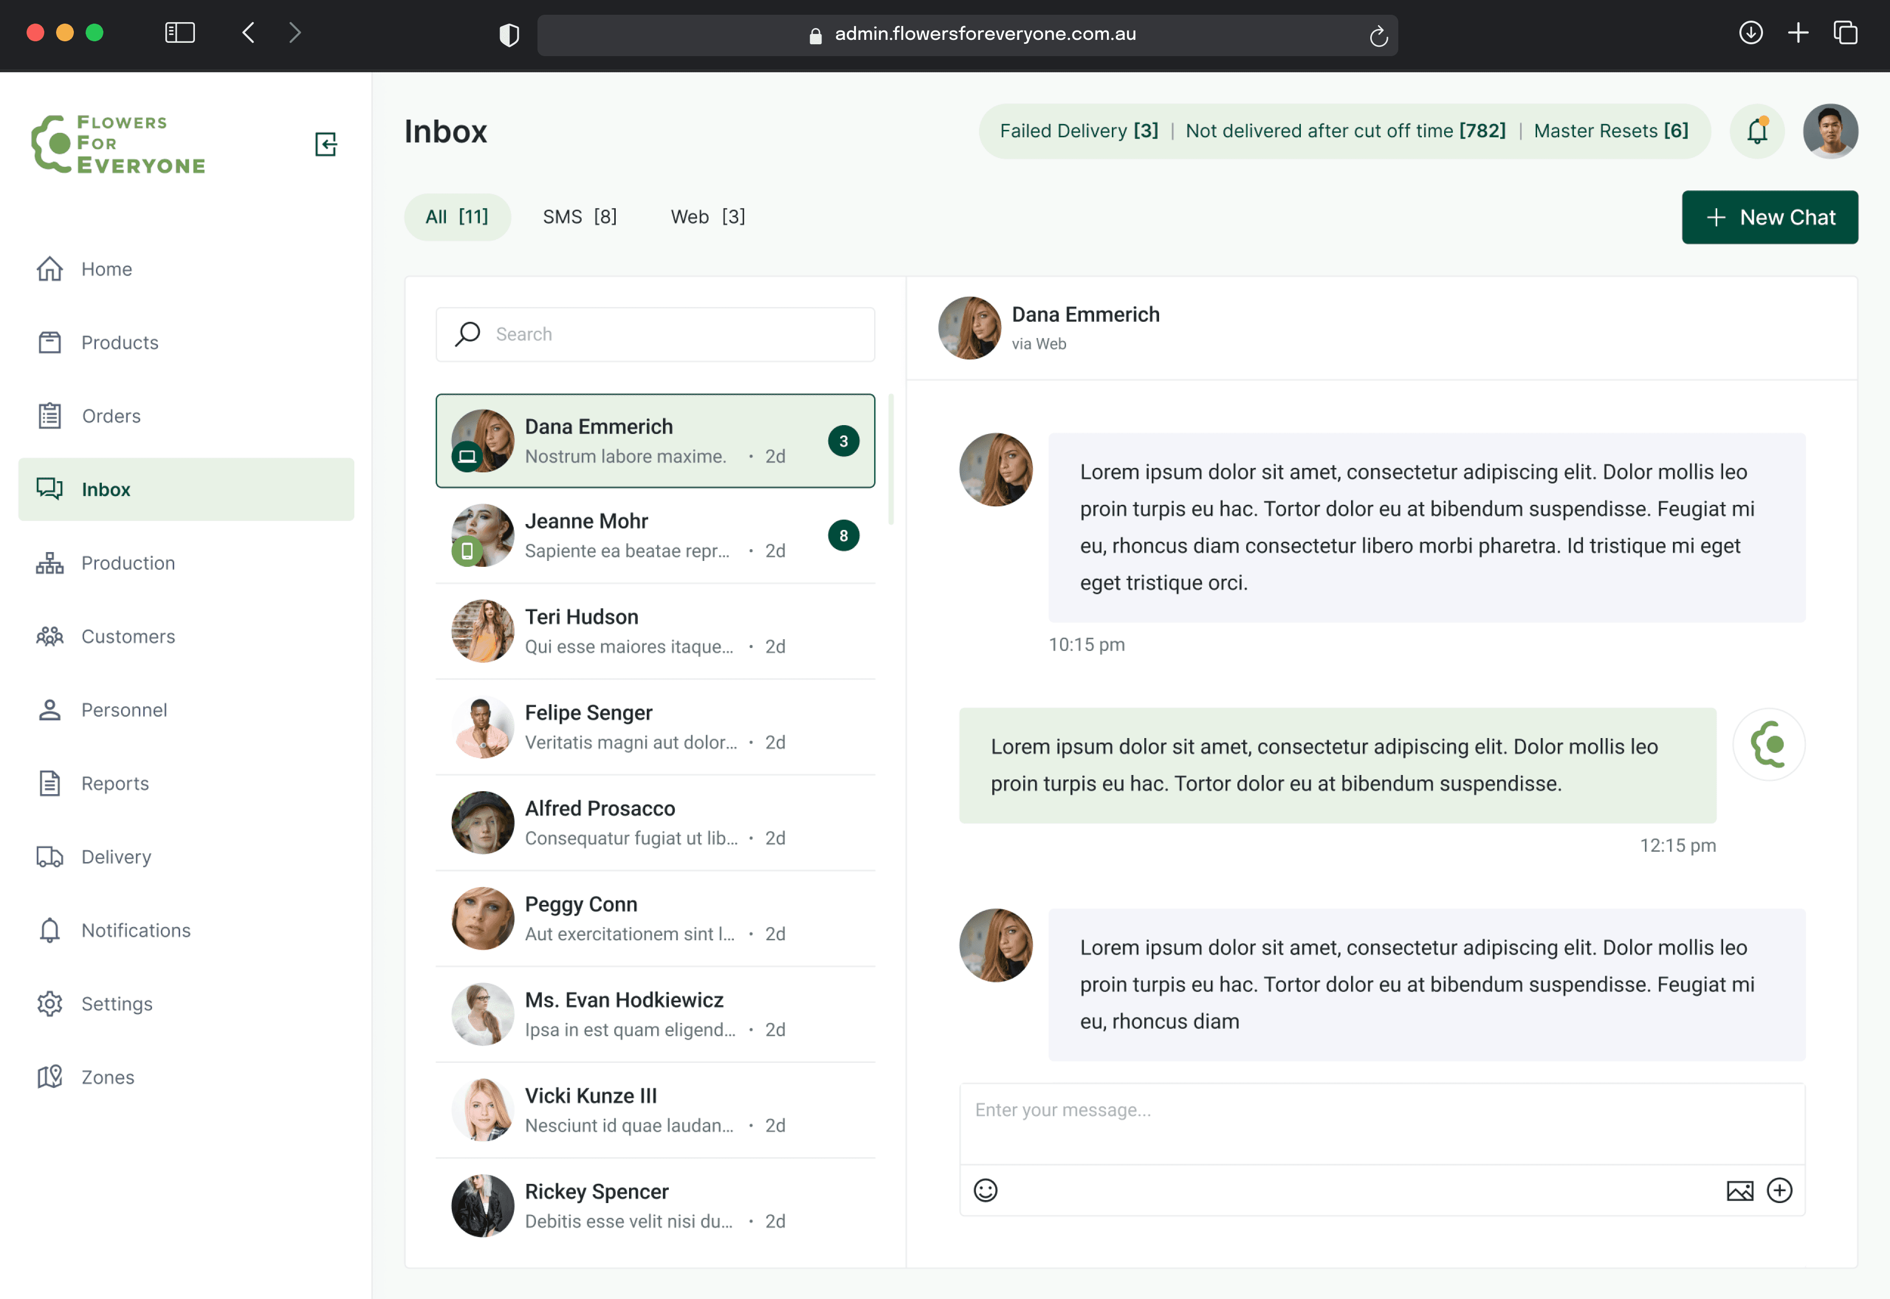Image resolution: width=1890 pixels, height=1299 pixels.
Task: Insert an emoji with the smiley icon
Action: pos(985,1190)
